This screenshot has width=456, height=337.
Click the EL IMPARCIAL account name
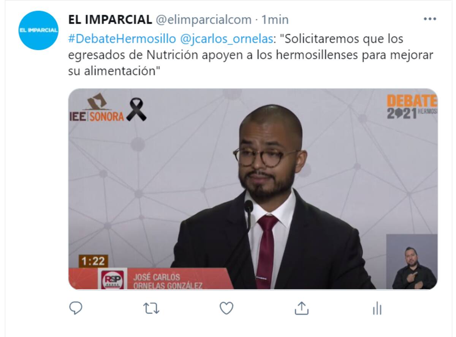click(110, 19)
